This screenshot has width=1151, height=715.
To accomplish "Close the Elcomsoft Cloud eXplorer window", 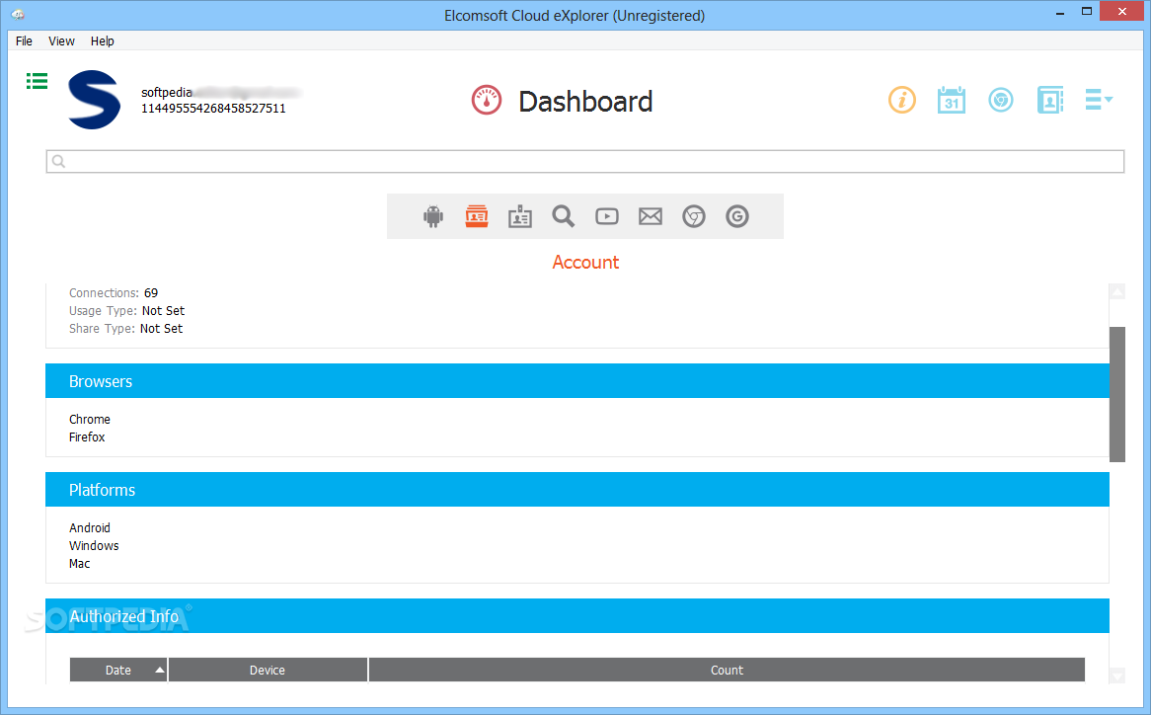I will click(1121, 11).
